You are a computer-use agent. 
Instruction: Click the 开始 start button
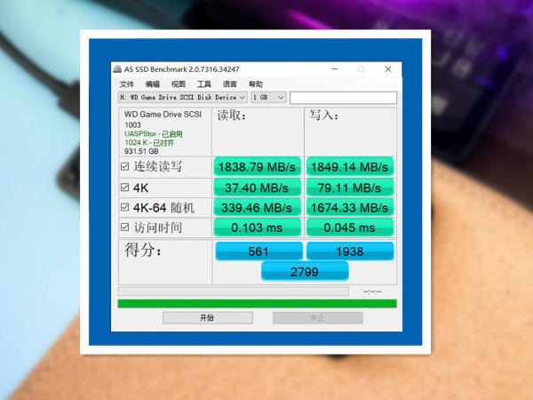point(207,318)
